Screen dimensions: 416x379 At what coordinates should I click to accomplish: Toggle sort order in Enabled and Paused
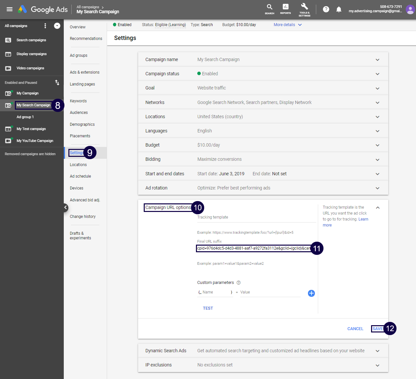pyautogui.click(x=57, y=83)
